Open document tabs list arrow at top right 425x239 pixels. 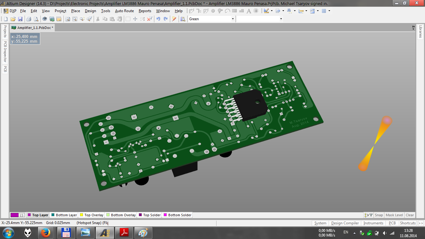pyautogui.click(x=413, y=28)
